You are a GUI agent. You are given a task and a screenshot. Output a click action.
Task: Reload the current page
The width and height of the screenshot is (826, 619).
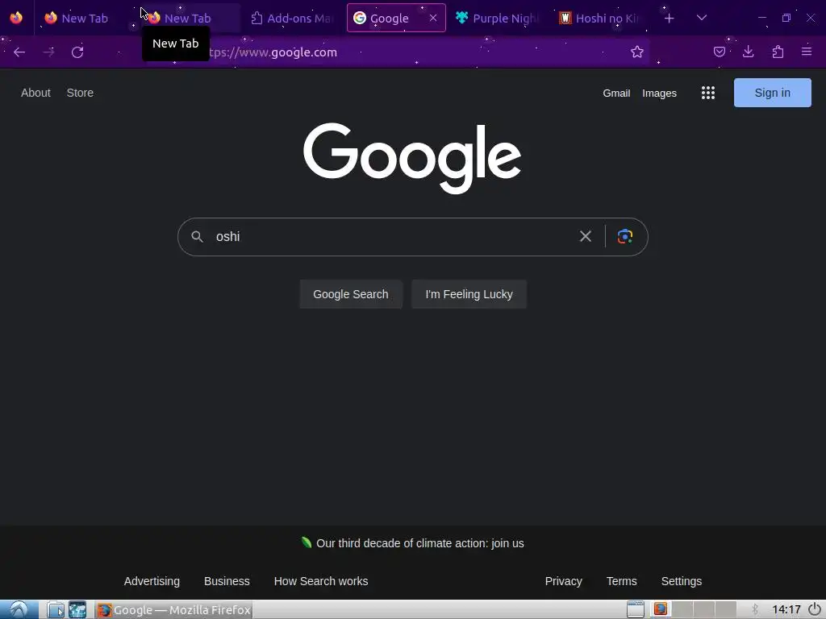[x=77, y=52]
